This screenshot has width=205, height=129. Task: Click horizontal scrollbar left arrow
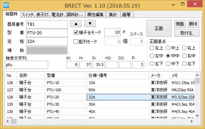point(8,121)
